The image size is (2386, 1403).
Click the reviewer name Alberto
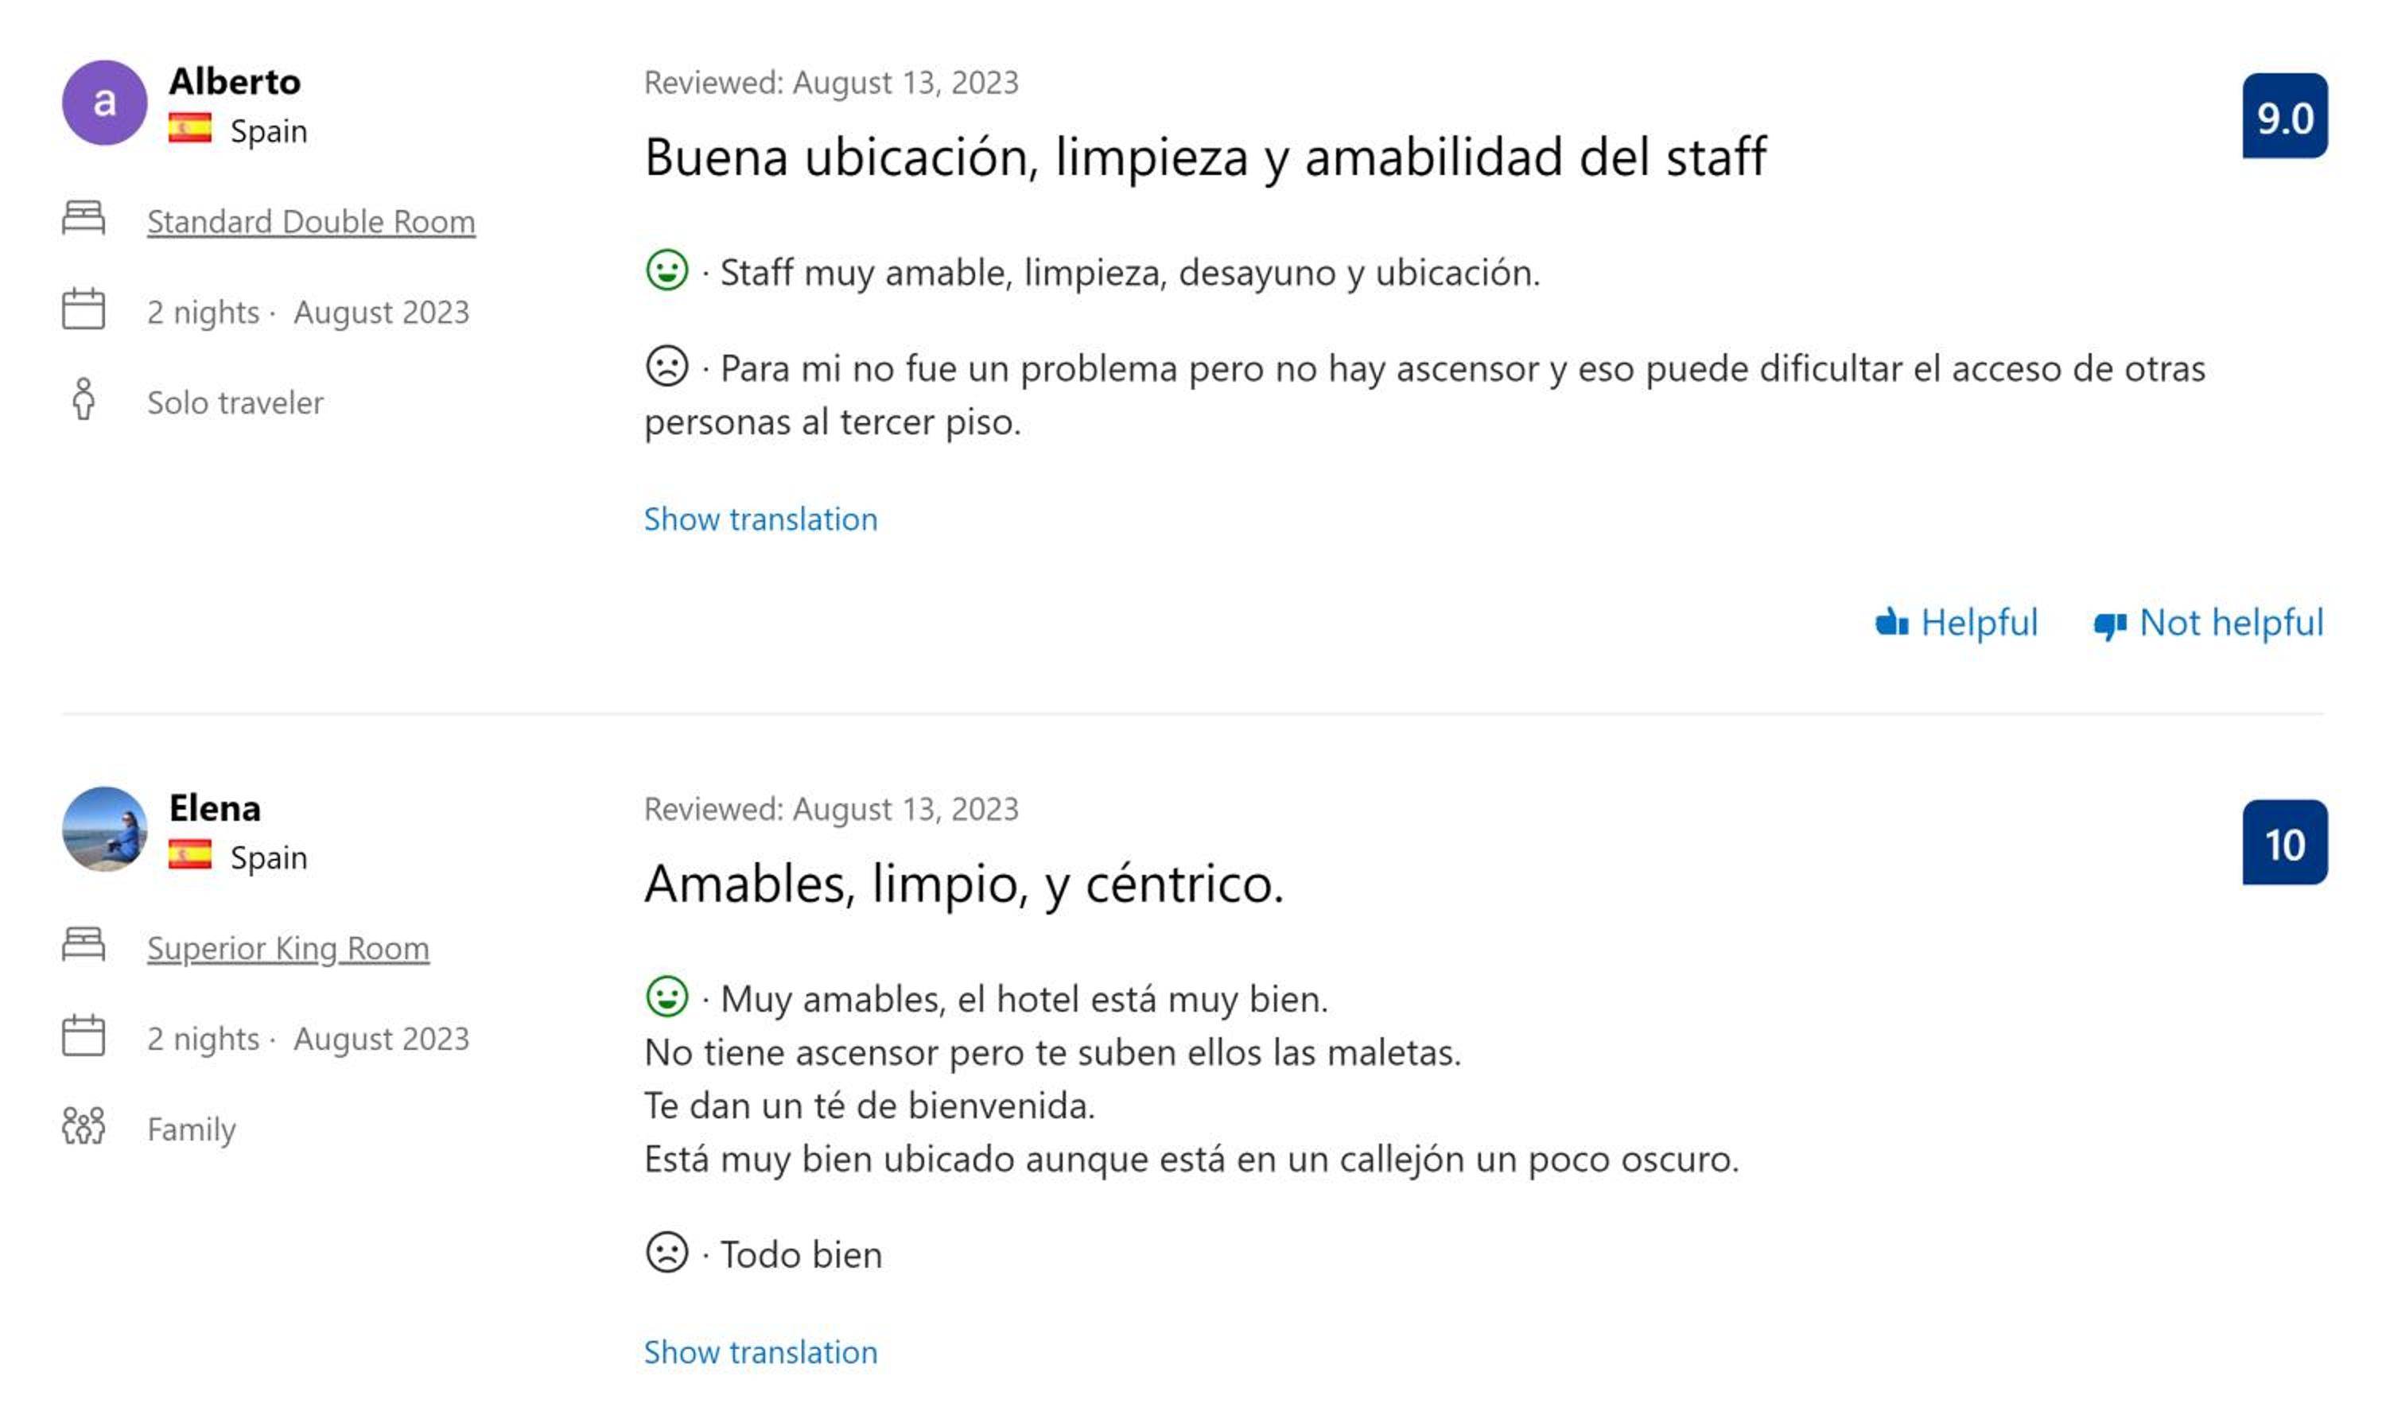(235, 81)
